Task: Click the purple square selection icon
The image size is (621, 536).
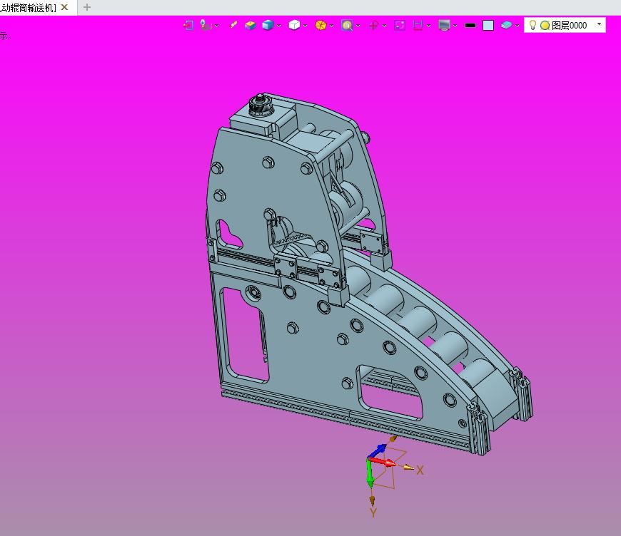Action: (400, 26)
